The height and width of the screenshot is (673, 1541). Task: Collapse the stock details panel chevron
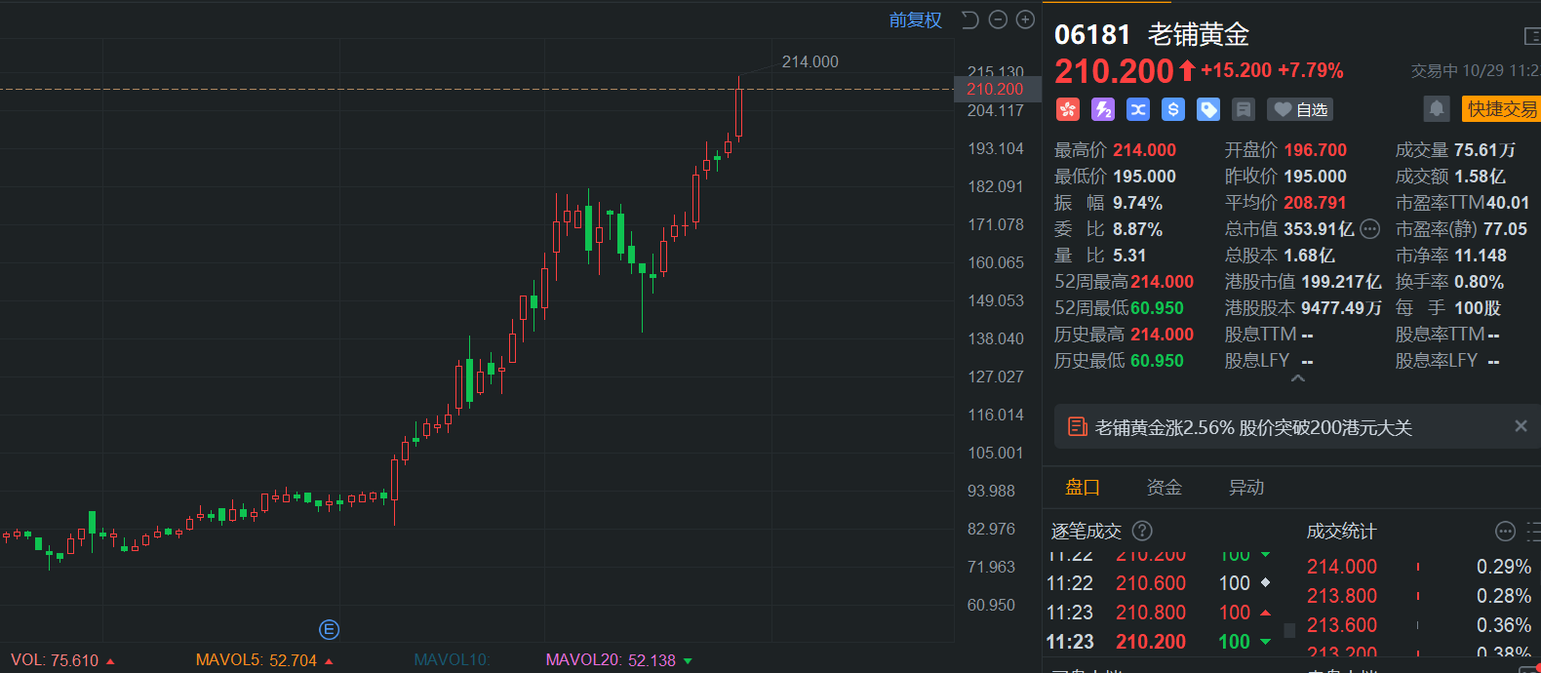[1297, 378]
